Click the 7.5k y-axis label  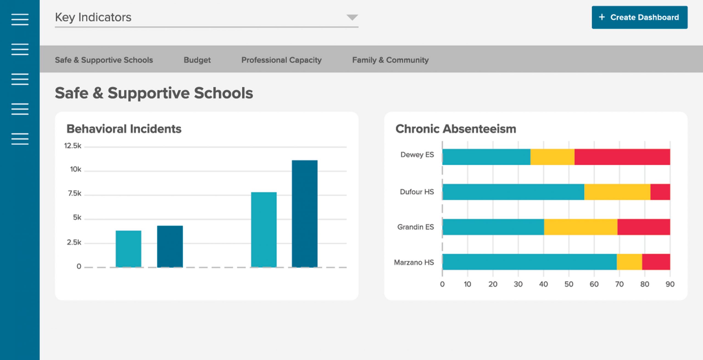[74, 193]
